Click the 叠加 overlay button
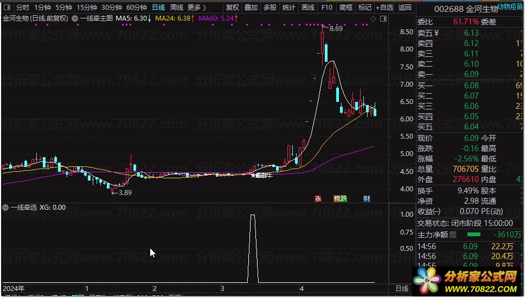 (251, 8)
